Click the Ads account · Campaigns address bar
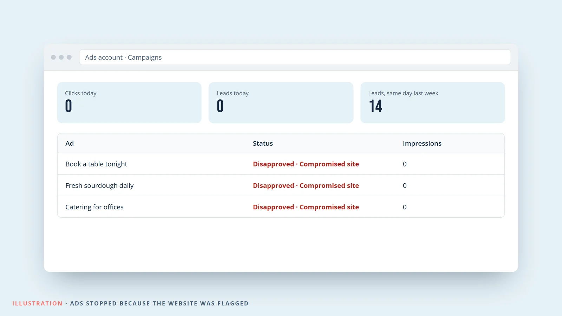562x316 pixels. coord(295,57)
